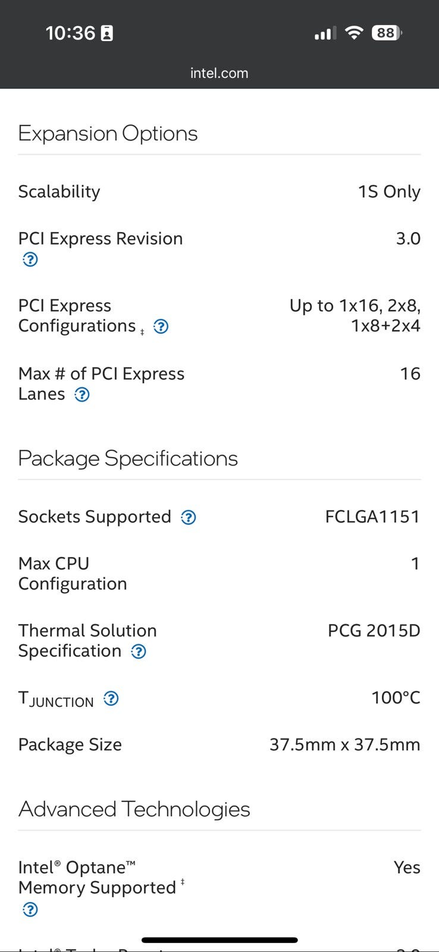Tap the ID card icon beside the time

(x=107, y=33)
